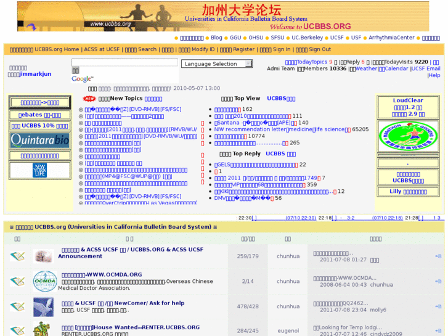
Task: Click the Sign Out menu item
Action: (x=313, y=49)
